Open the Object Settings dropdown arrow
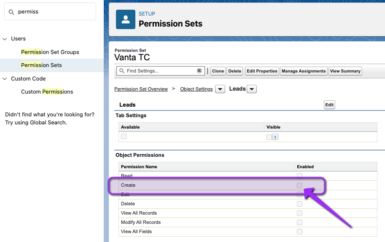 coord(220,89)
